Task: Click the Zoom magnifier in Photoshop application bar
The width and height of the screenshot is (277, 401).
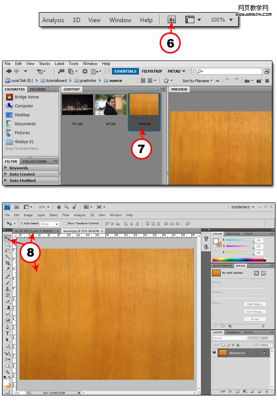Action: [66, 207]
